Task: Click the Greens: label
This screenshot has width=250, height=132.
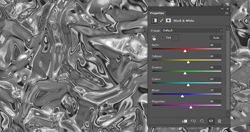Action: [x=157, y=67]
